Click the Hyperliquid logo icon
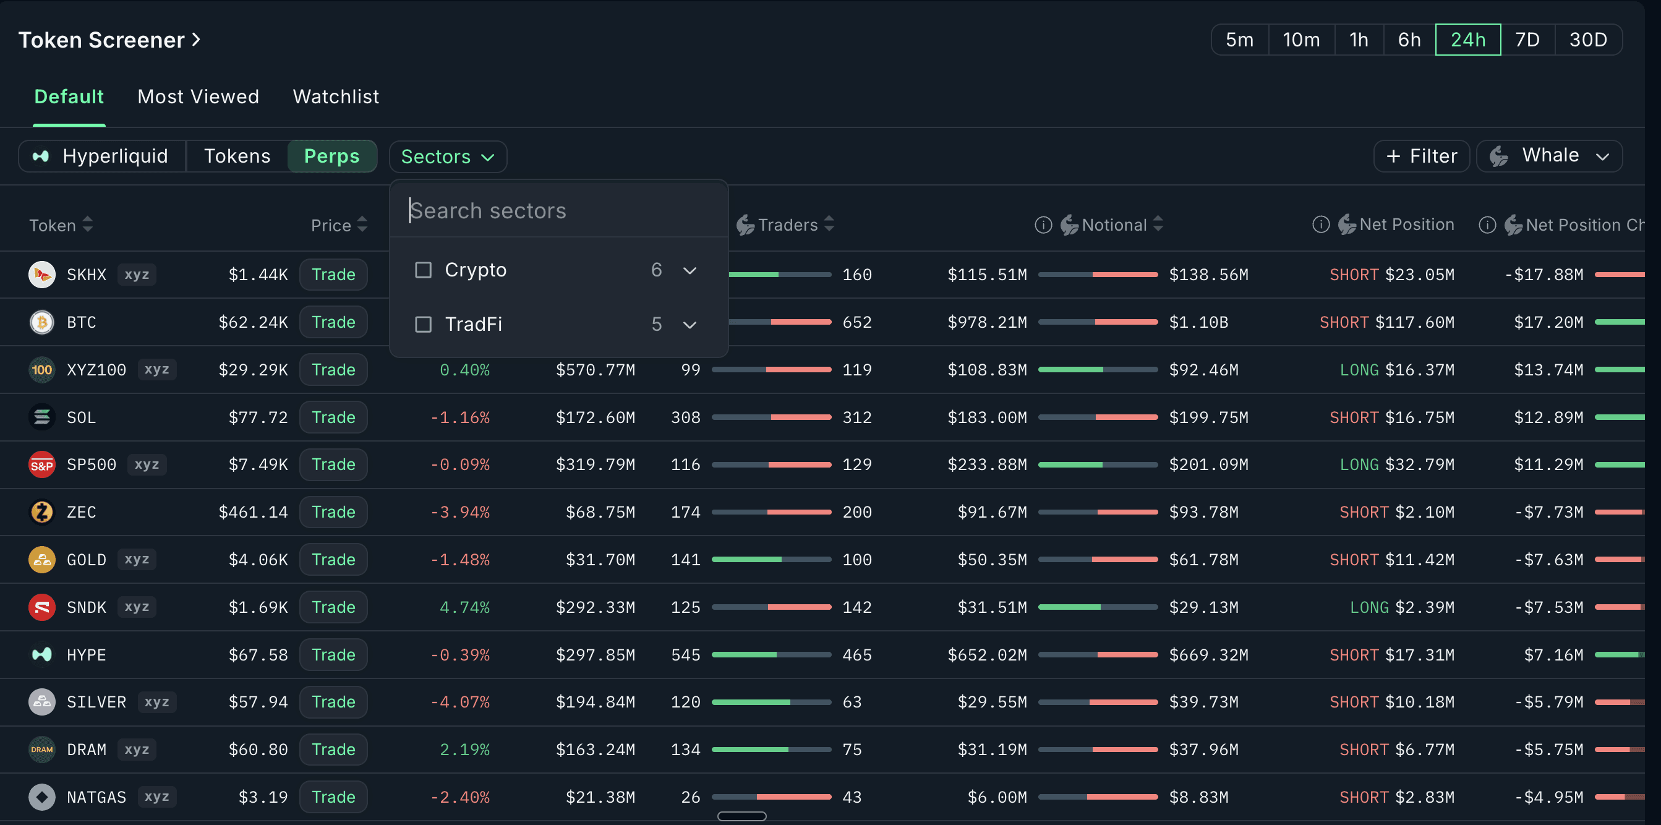The width and height of the screenshot is (1661, 825). (41, 156)
